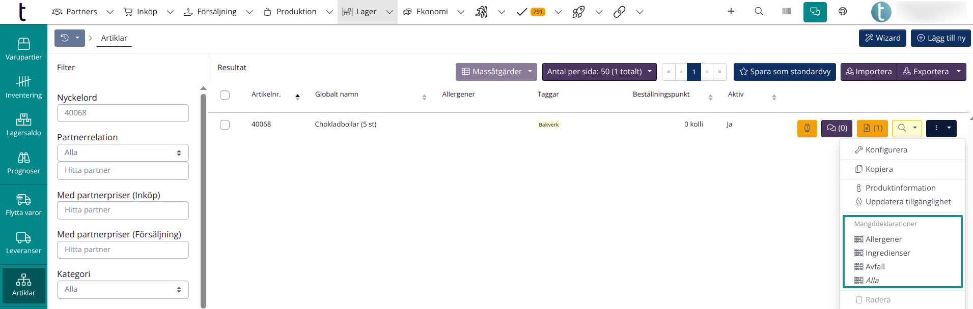The height and width of the screenshot is (309, 973).
Task: Open Varupartier in the sidebar
Action: coord(23,49)
